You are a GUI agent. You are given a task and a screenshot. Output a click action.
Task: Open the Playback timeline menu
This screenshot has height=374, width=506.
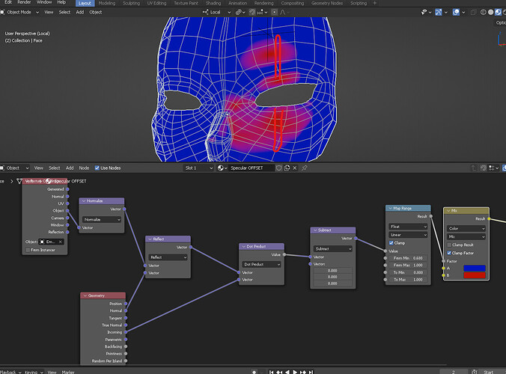[x=10, y=372]
